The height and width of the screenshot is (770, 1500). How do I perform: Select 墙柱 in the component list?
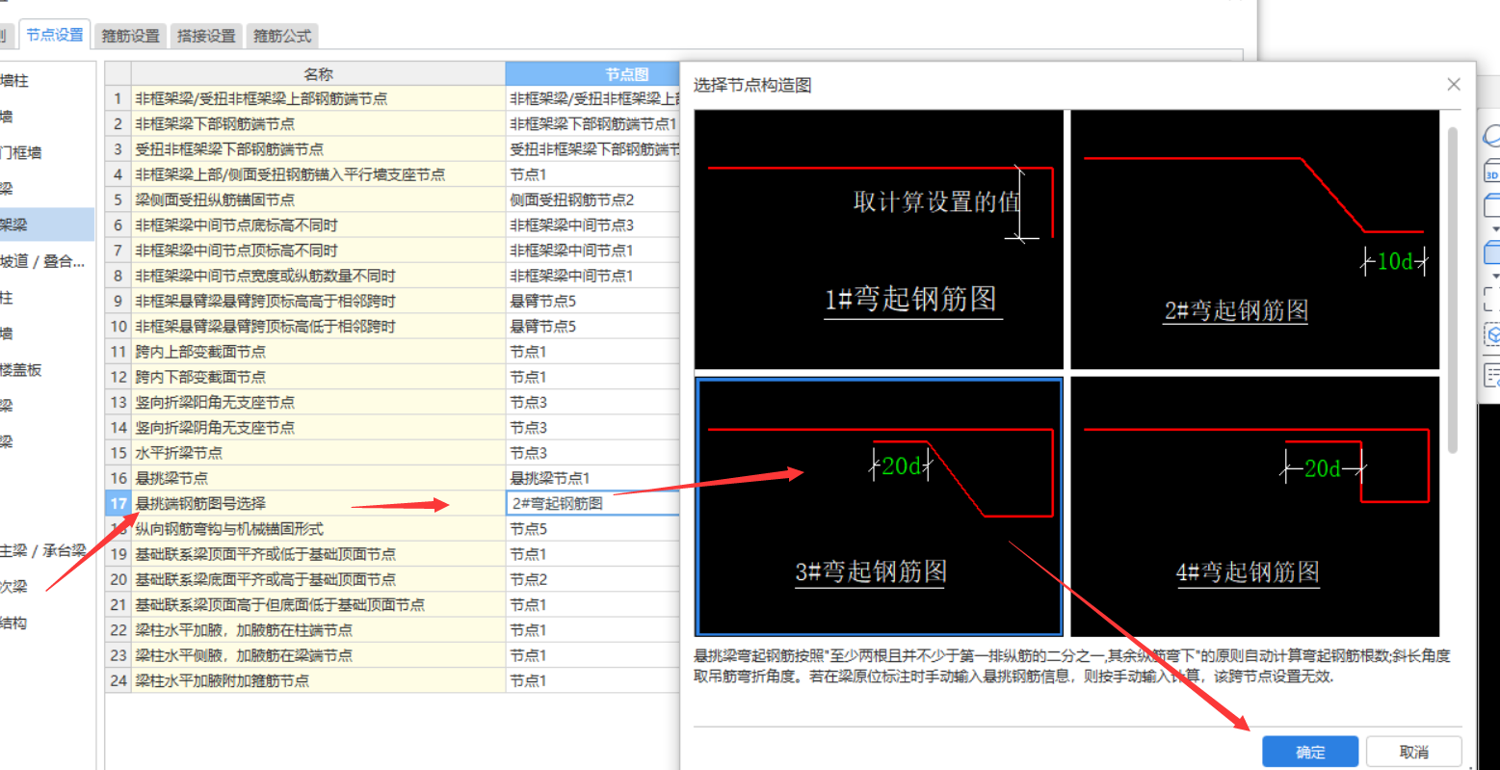[14, 81]
